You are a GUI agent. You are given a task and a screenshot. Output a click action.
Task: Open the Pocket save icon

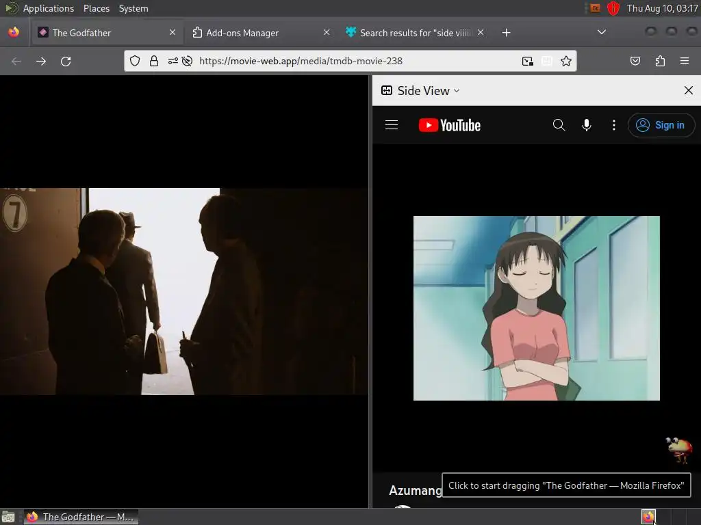[x=635, y=61]
